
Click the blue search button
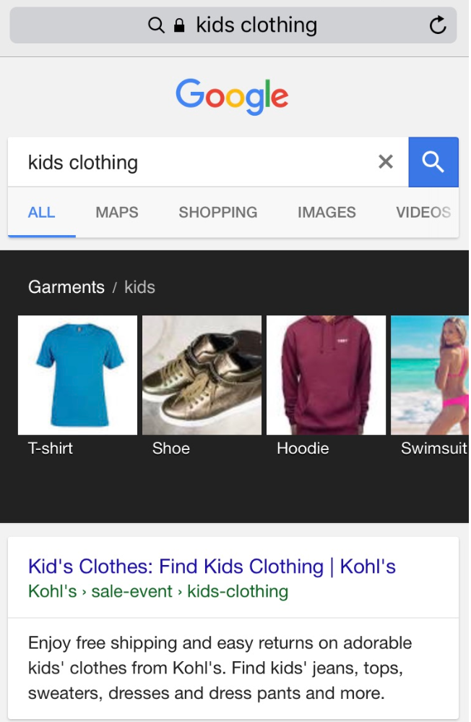coord(433,162)
